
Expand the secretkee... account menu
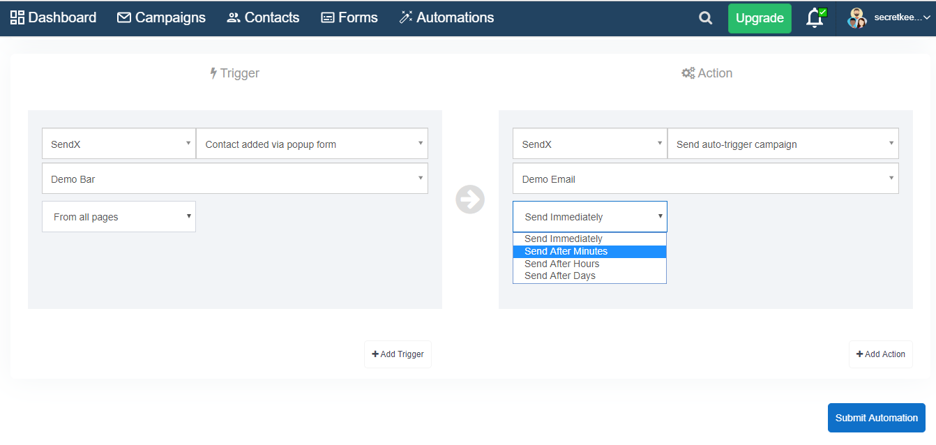[x=902, y=18]
